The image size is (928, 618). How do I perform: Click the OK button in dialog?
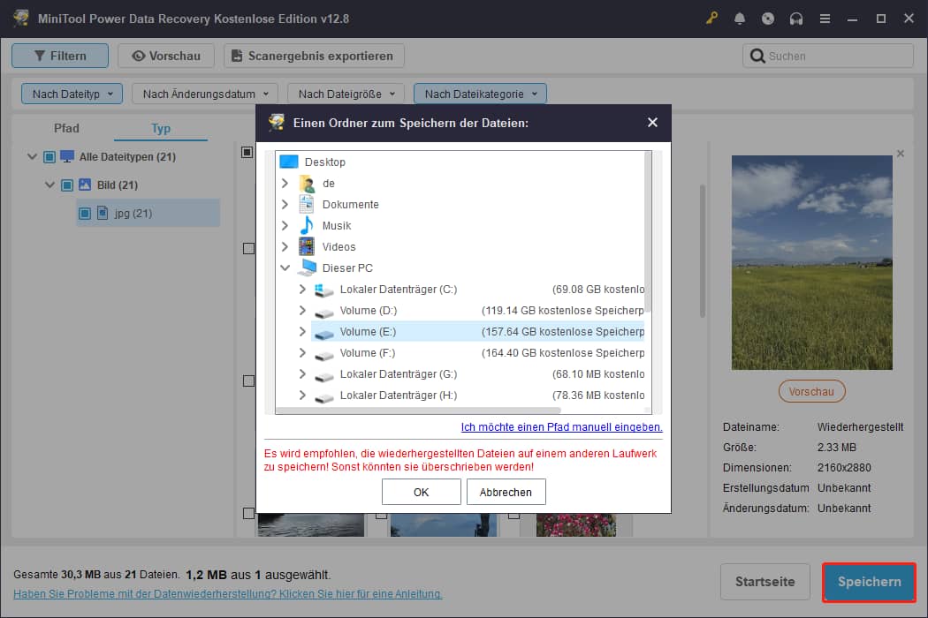pos(421,492)
